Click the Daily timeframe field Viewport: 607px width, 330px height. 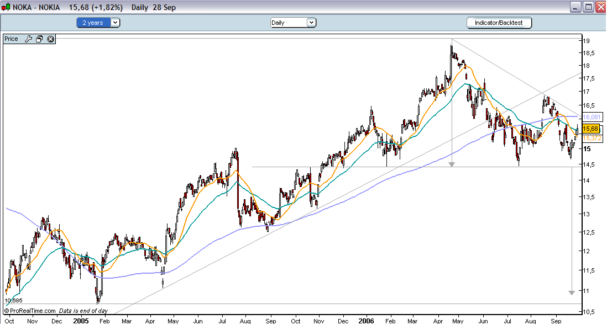pos(289,23)
